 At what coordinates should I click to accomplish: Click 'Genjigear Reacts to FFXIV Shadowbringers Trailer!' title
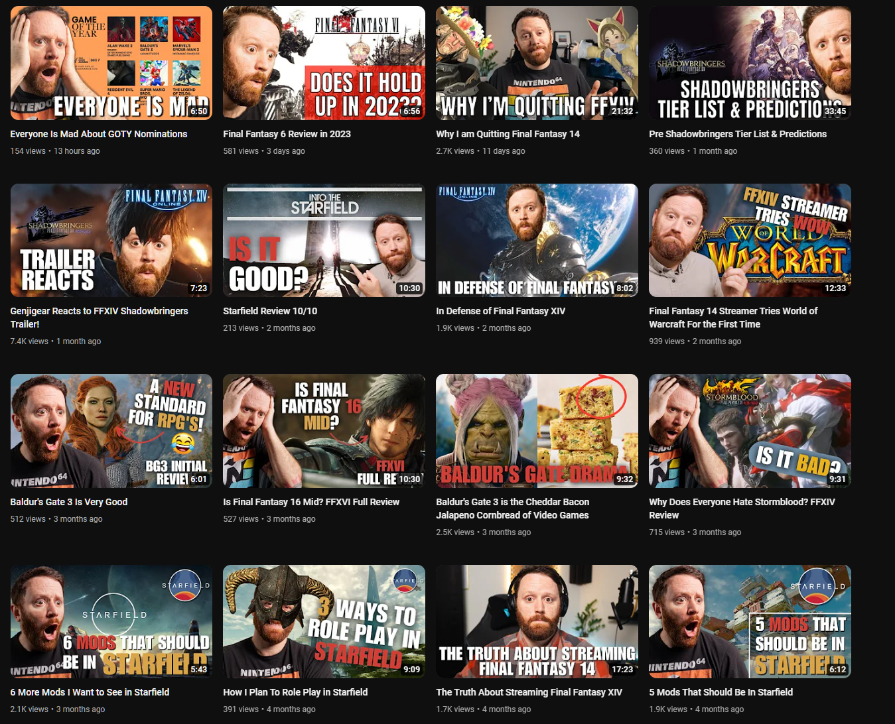pos(99,318)
